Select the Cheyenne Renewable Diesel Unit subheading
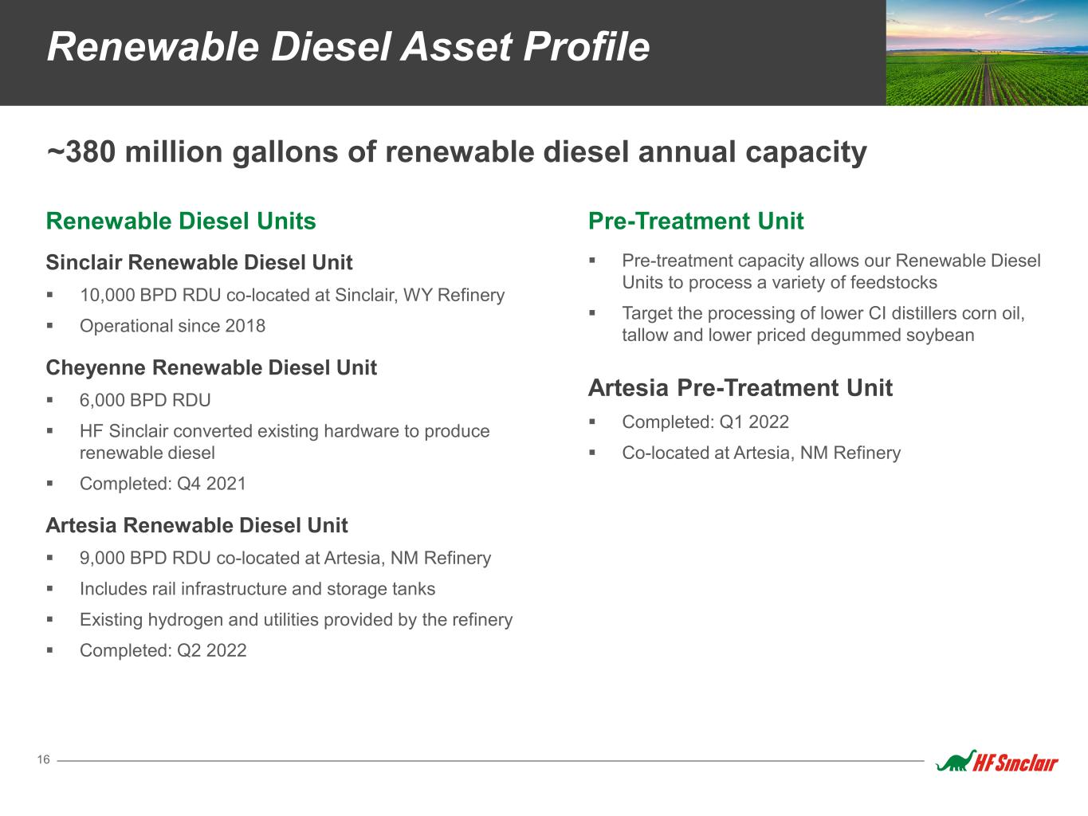 [x=211, y=367]
